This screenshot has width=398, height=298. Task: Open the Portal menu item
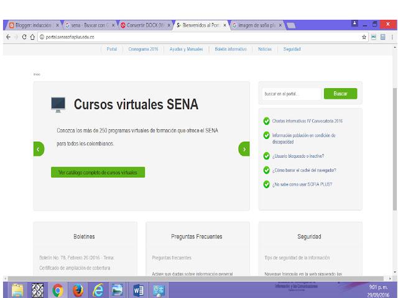click(112, 49)
